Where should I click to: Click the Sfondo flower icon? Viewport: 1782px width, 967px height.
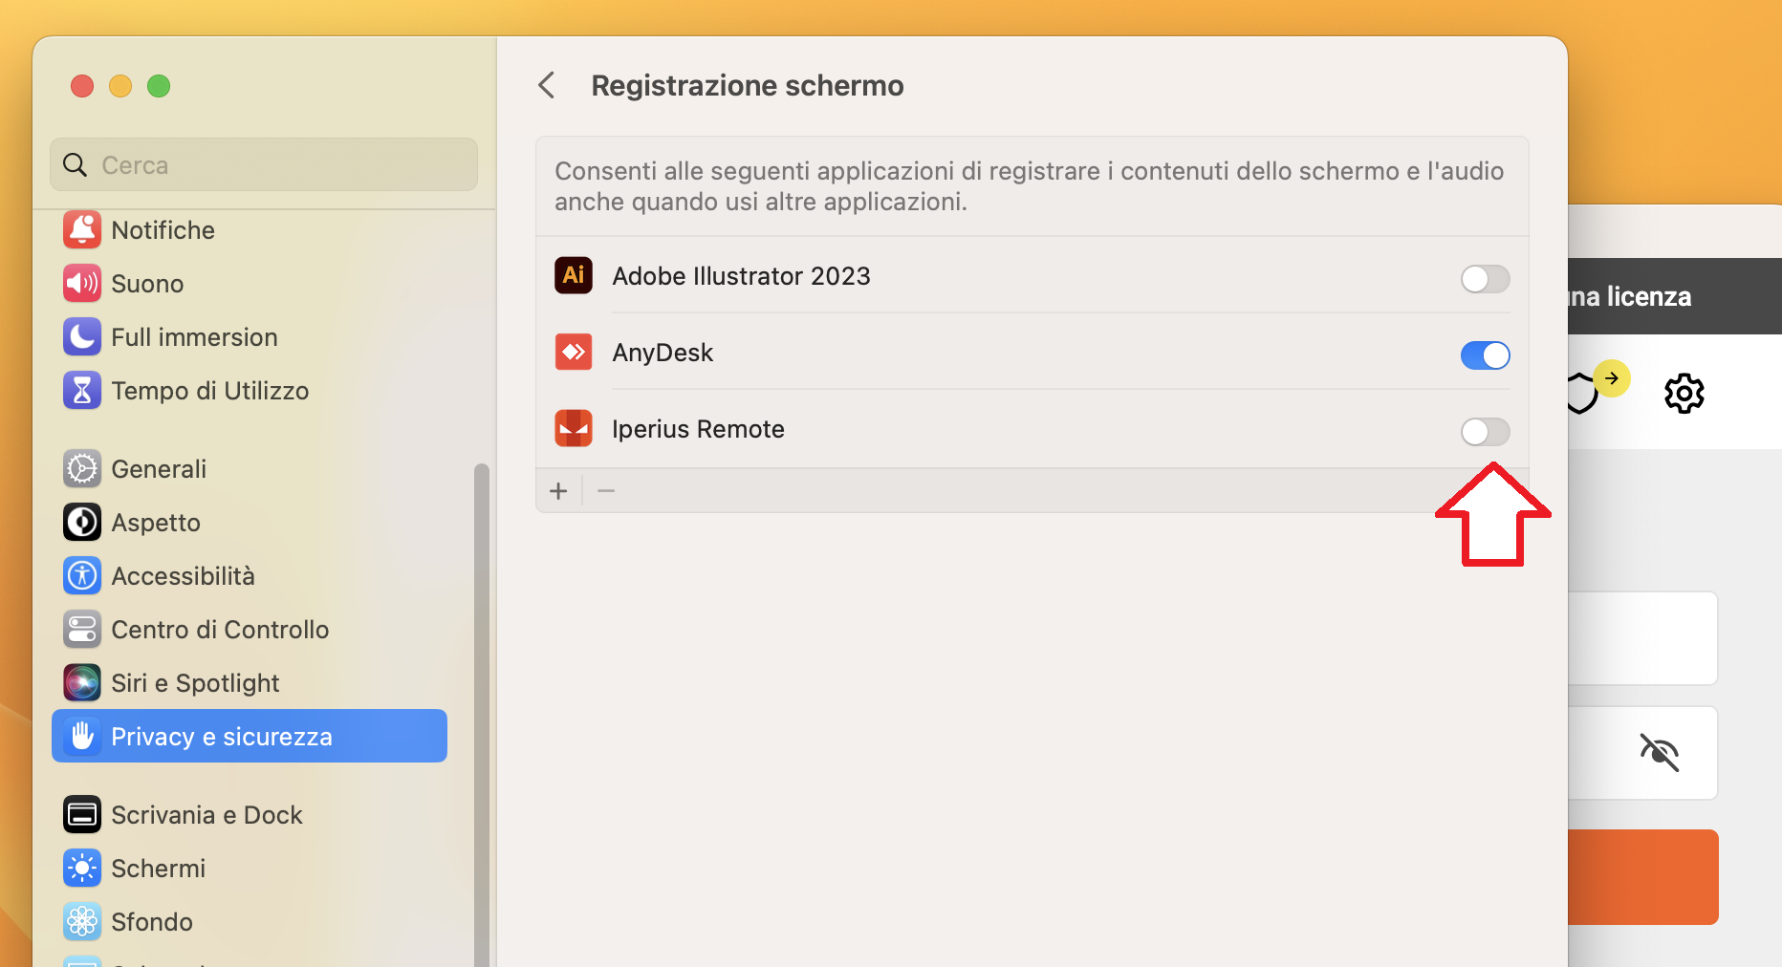pos(82,922)
